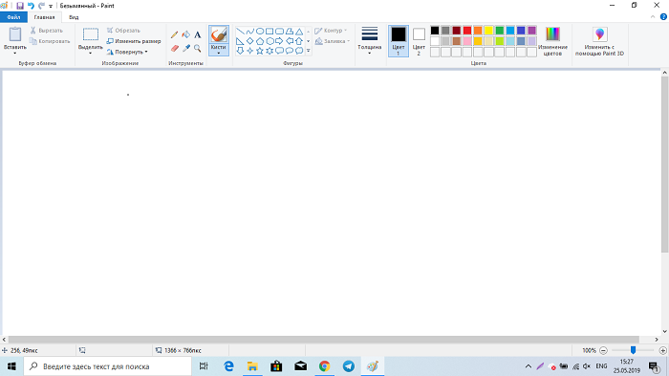Pick the diamond shape

250,41
